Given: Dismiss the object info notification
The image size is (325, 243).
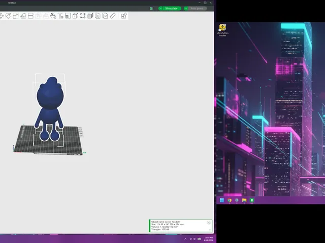Looking at the screenshot, I should tap(209, 223).
